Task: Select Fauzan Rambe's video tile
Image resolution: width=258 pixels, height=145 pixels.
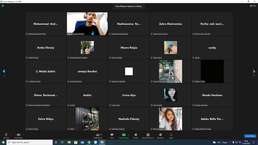Action: point(87,24)
